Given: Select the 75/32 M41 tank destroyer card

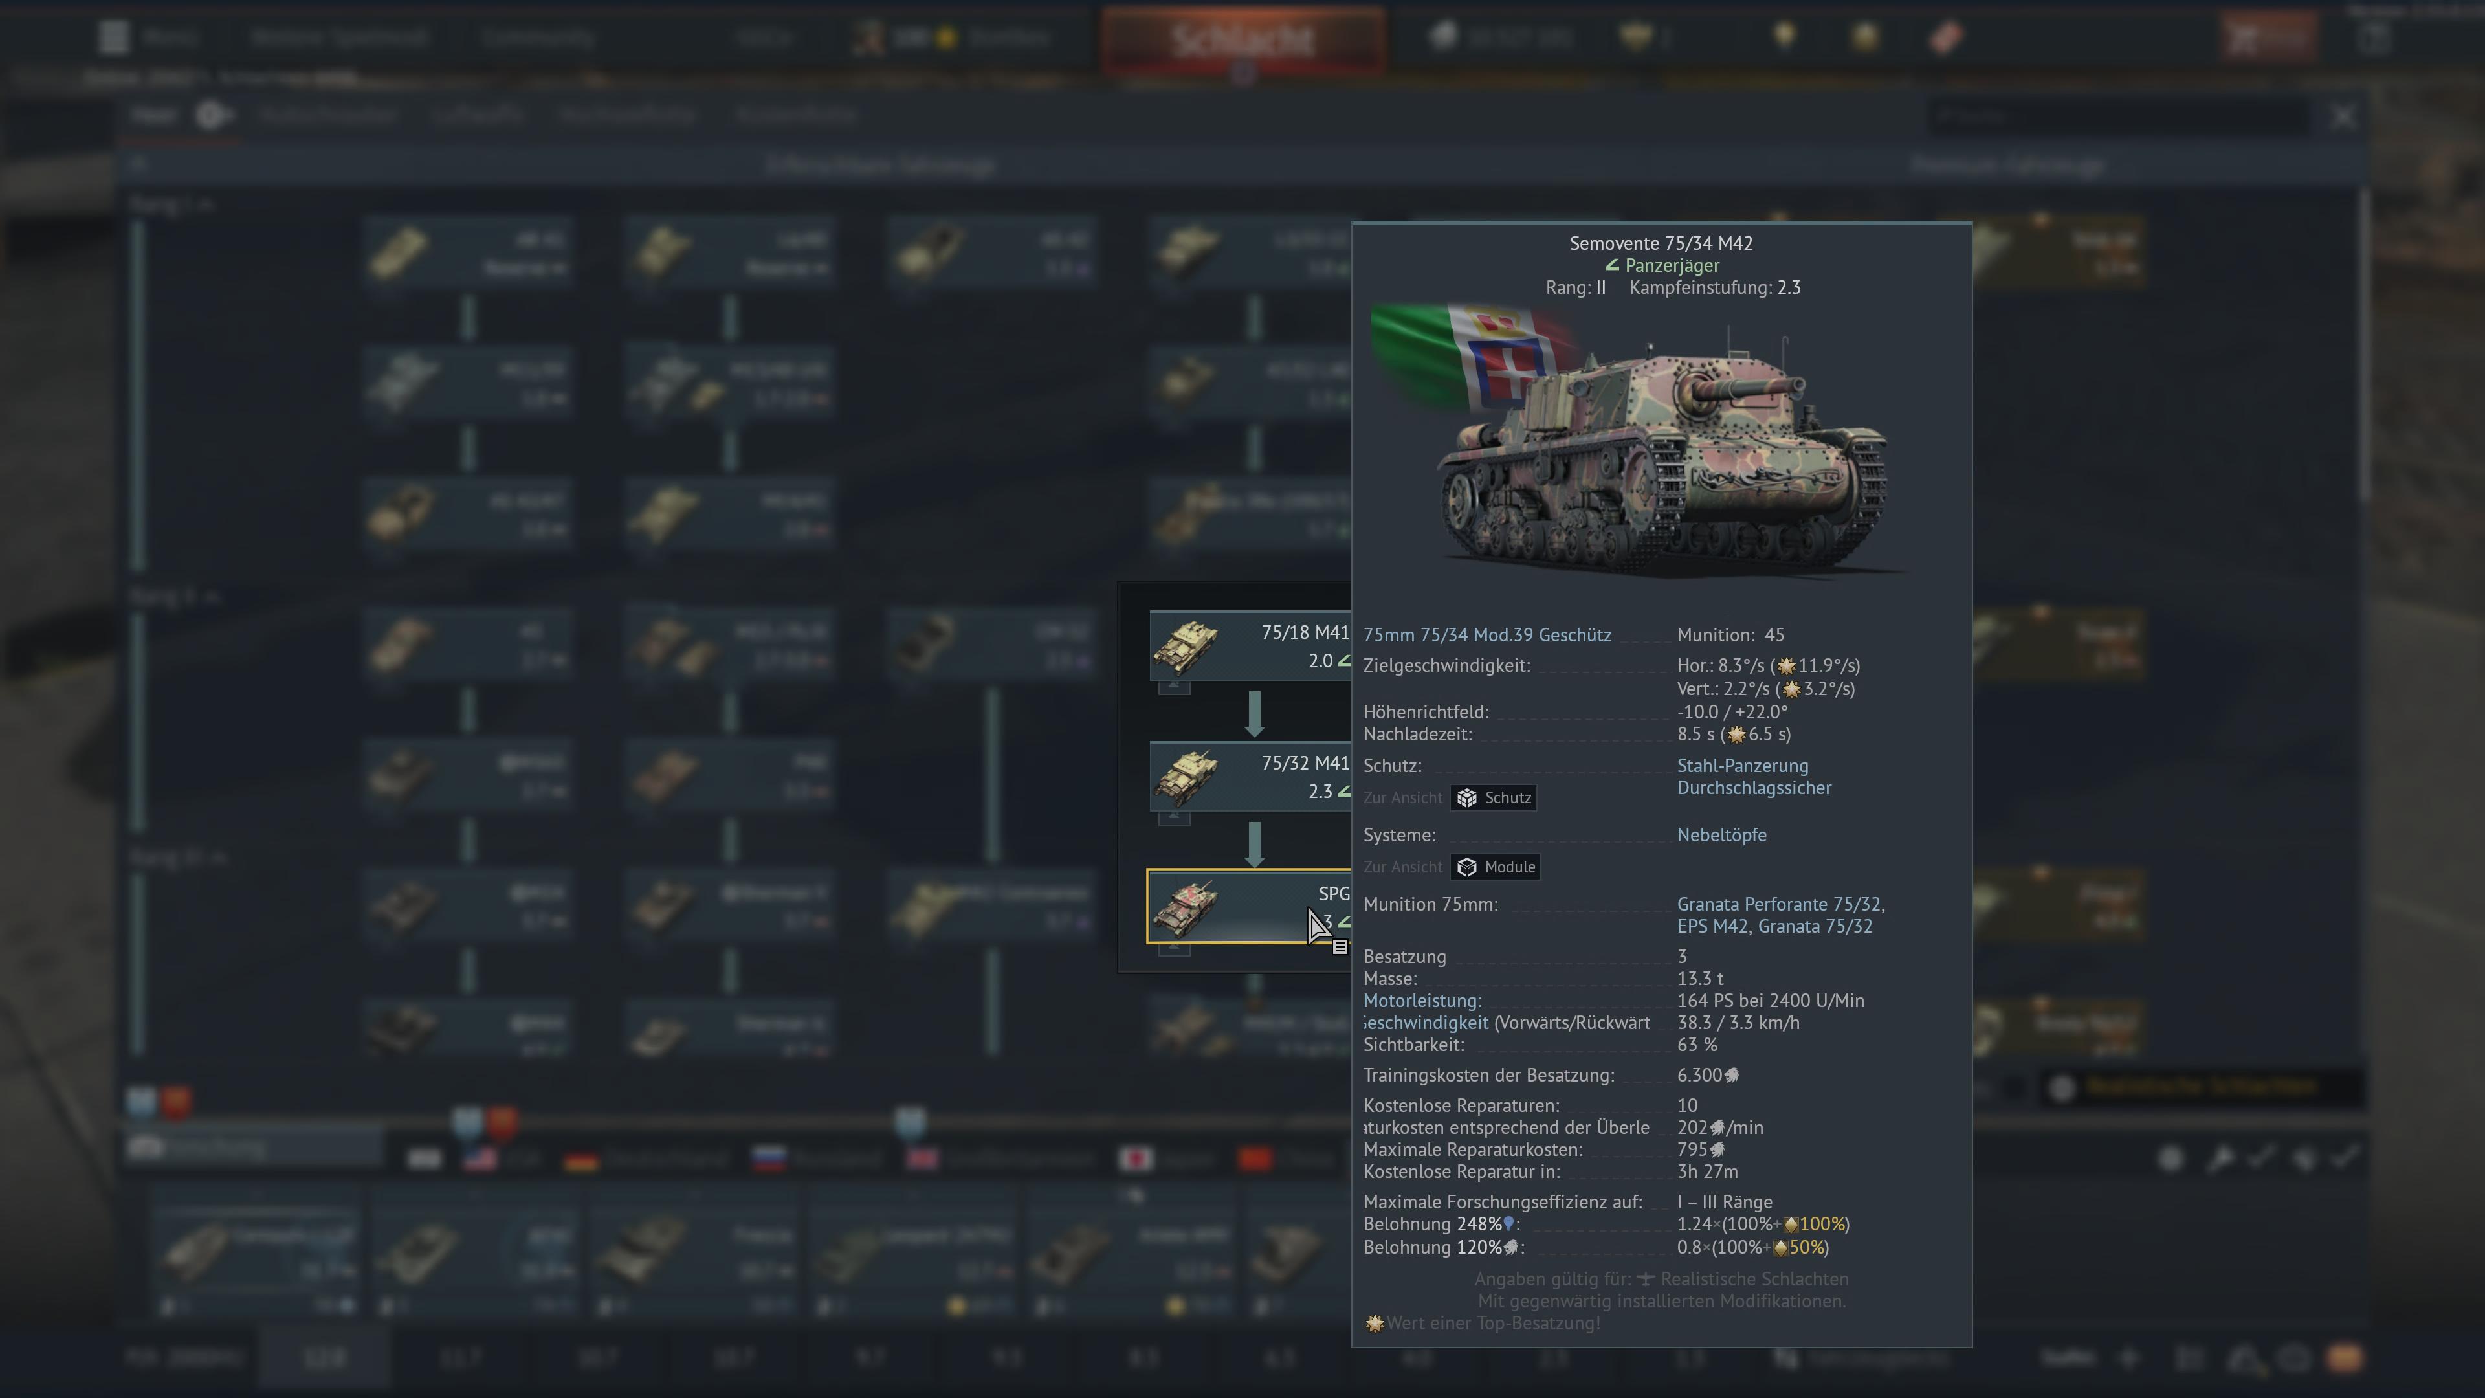Looking at the screenshot, I should [1251, 777].
